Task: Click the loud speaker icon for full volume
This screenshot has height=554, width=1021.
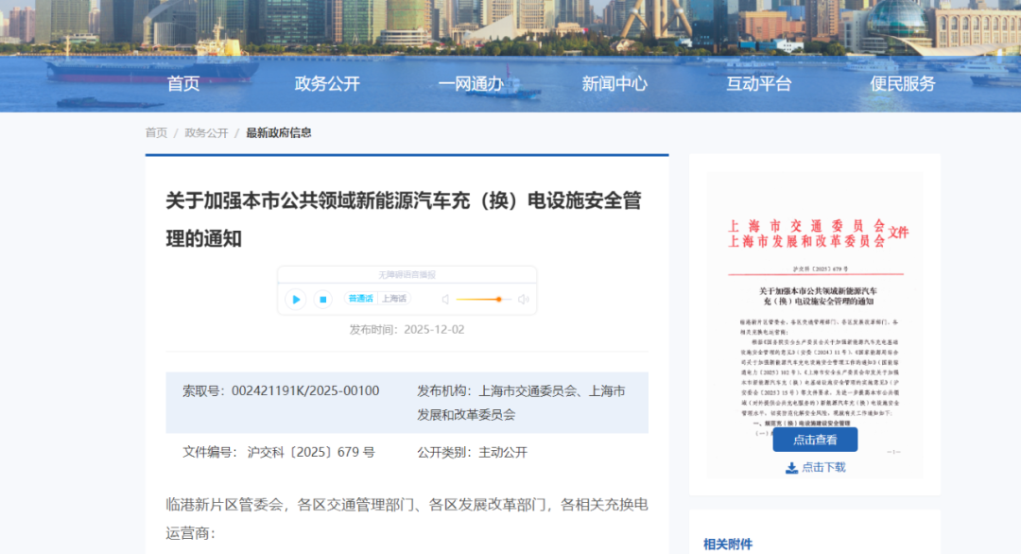Action: pyautogui.click(x=523, y=299)
